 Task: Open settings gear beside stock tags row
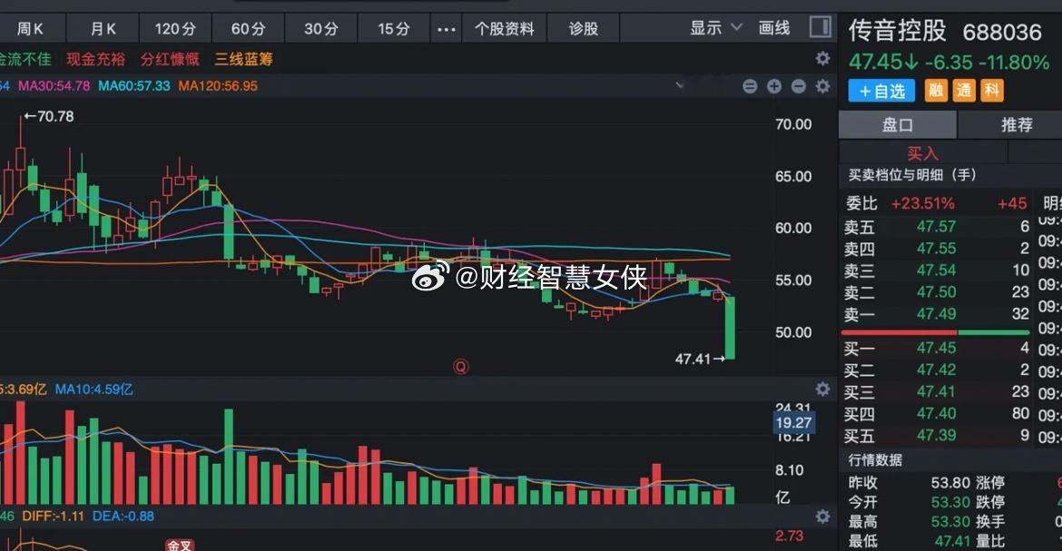pos(822,58)
